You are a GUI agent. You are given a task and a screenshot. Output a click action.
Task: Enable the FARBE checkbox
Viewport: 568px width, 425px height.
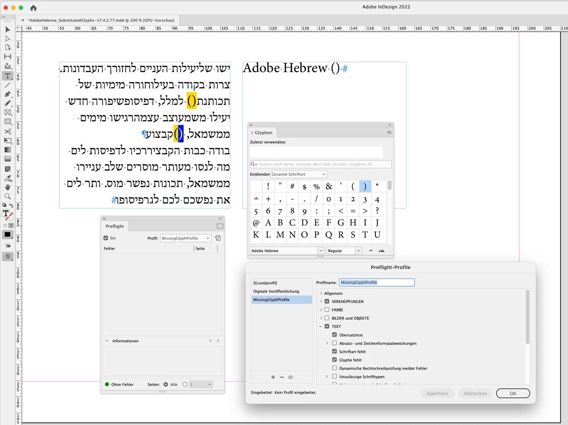(327, 310)
